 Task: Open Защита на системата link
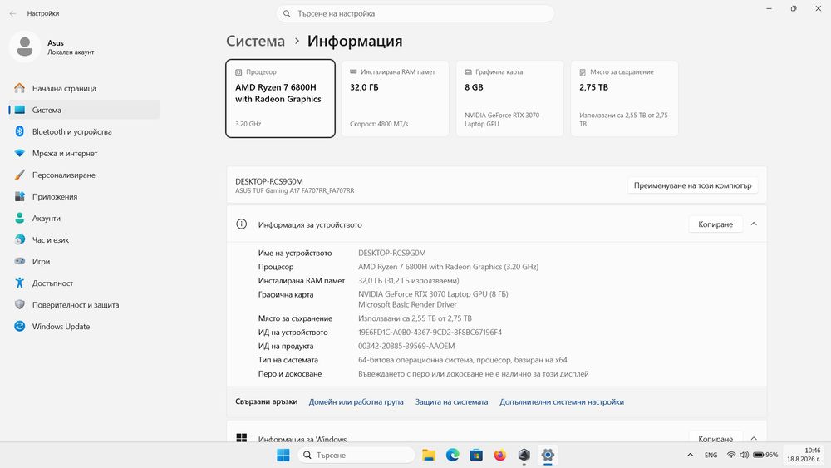(451, 402)
